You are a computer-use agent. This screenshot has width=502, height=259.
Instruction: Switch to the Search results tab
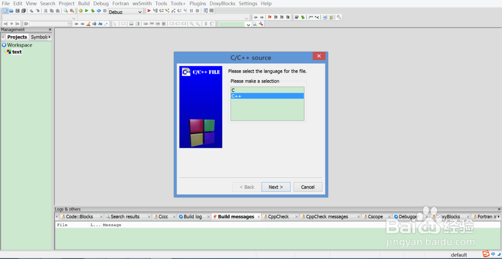click(x=125, y=216)
